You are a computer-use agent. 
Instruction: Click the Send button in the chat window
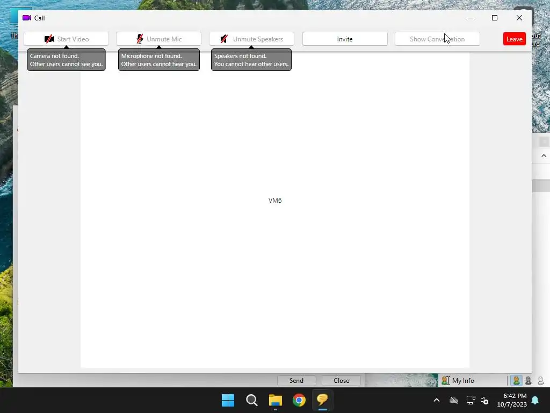[296, 380]
